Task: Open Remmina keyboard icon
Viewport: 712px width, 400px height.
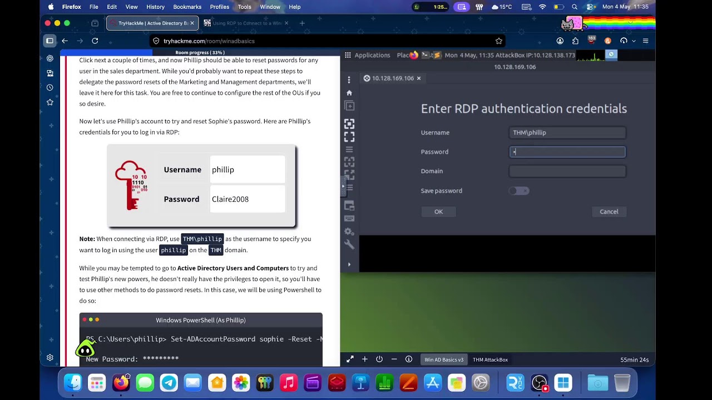Action: [349, 218]
